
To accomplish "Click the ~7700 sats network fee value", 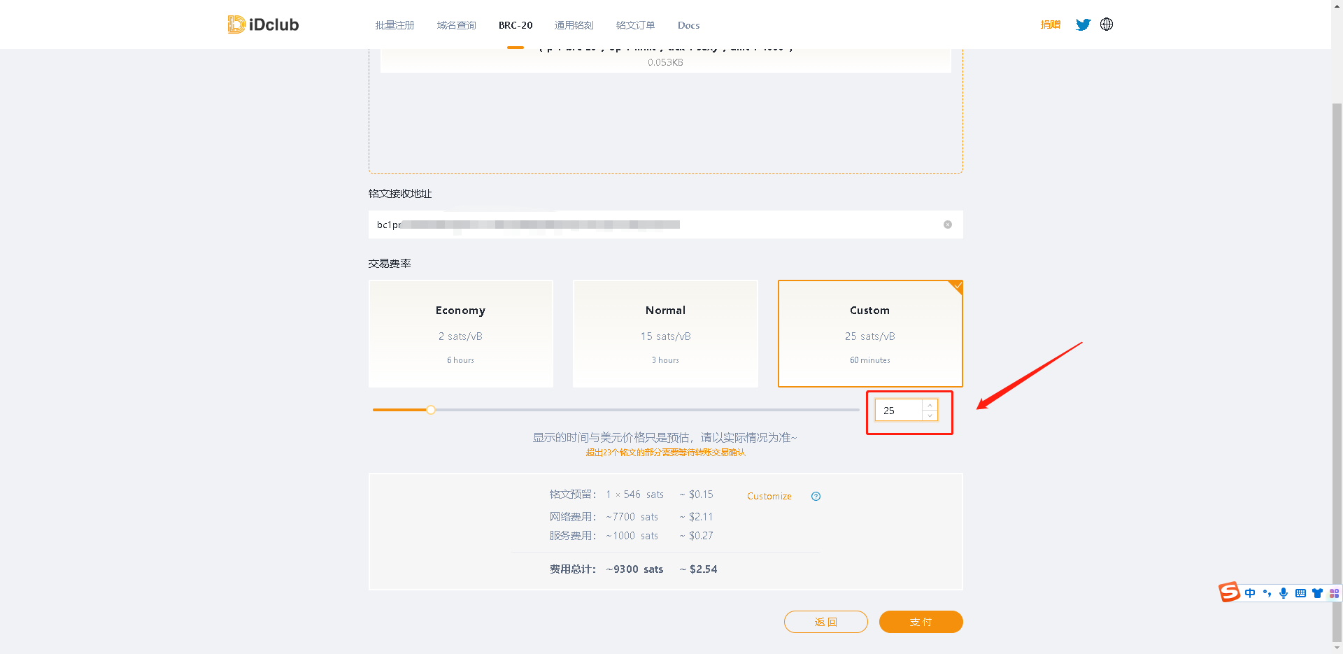I will (x=632, y=517).
